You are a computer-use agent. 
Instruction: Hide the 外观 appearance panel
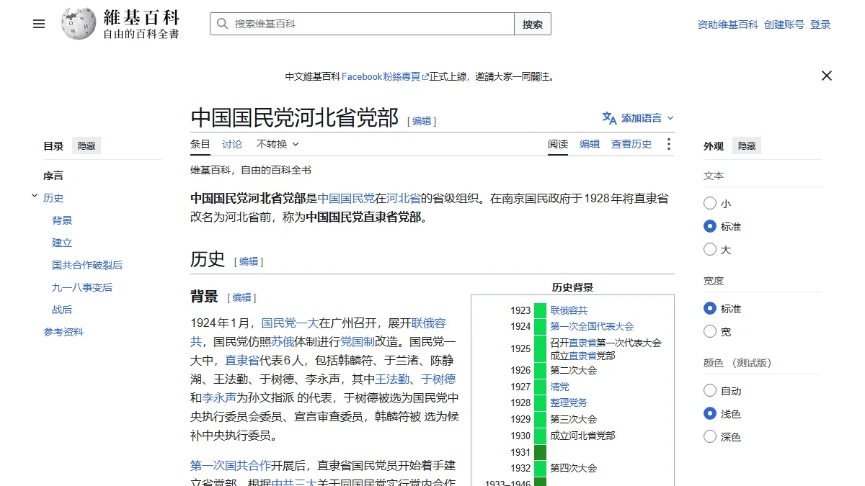[747, 146]
